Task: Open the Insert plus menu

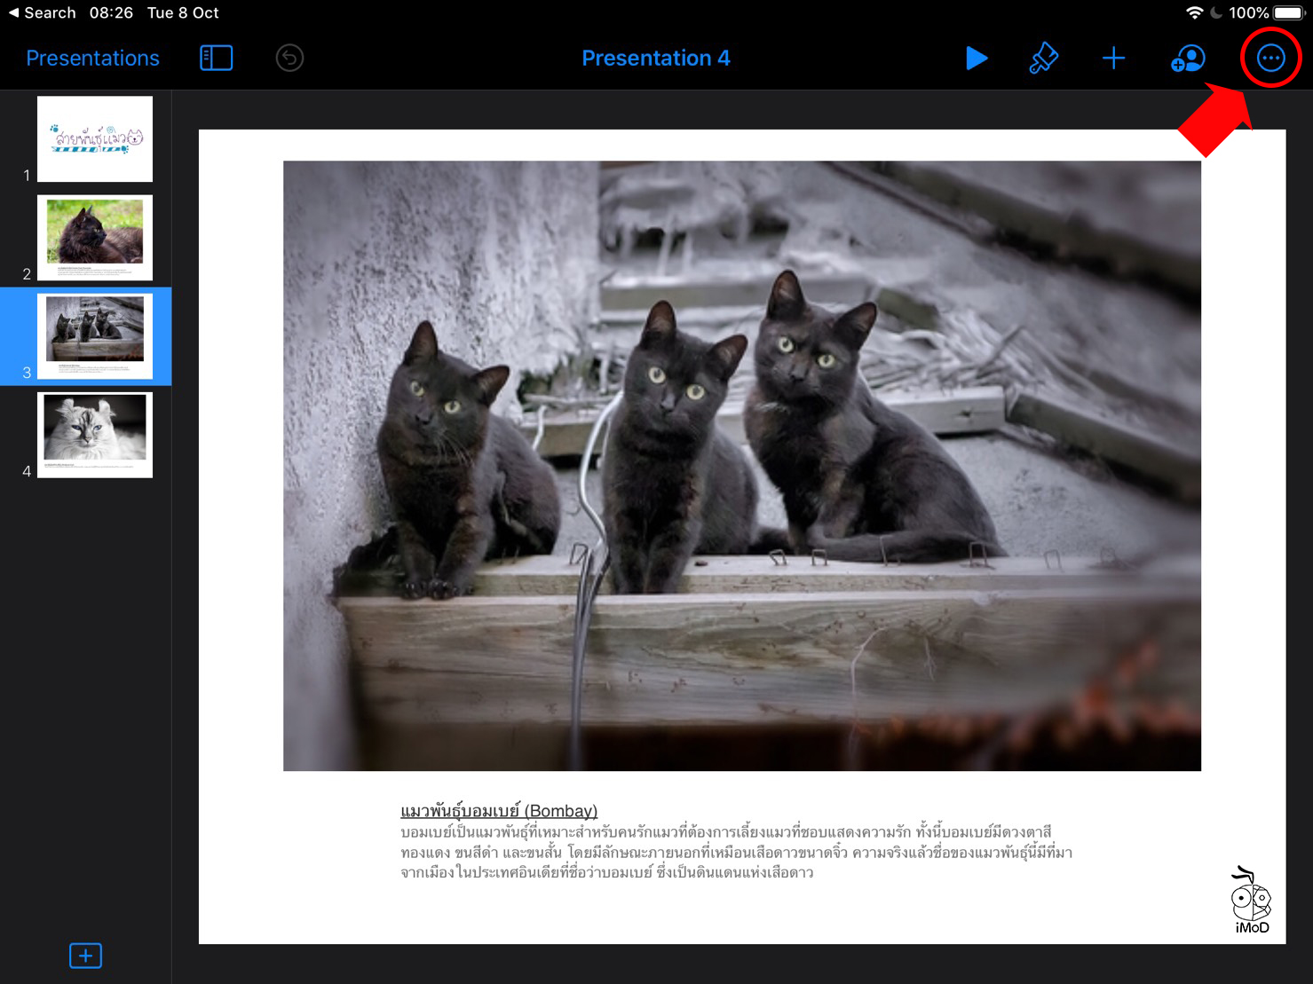Action: 1113,59
